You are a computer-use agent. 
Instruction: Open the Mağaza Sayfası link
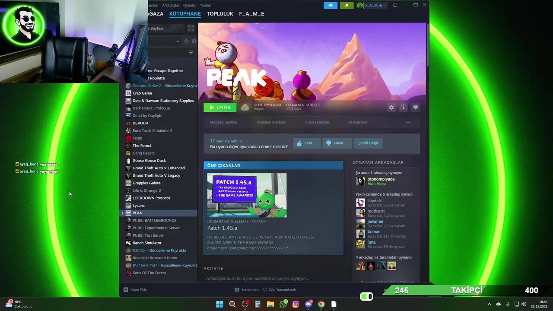tap(223, 122)
